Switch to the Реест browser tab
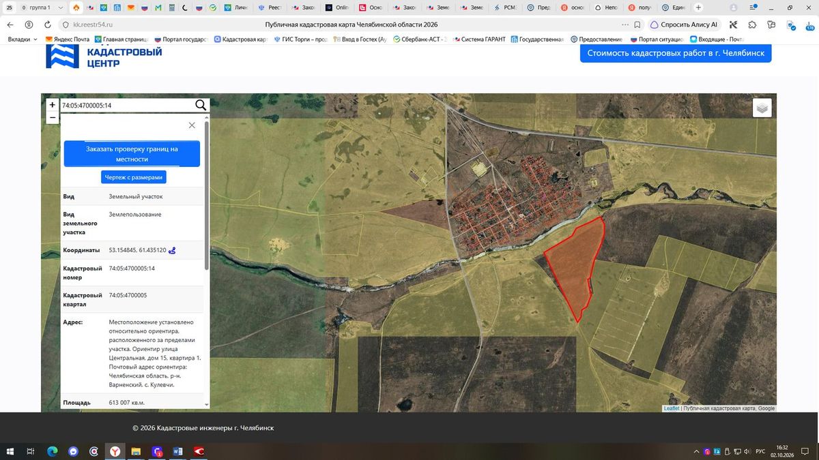819x460 pixels. coord(271,7)
